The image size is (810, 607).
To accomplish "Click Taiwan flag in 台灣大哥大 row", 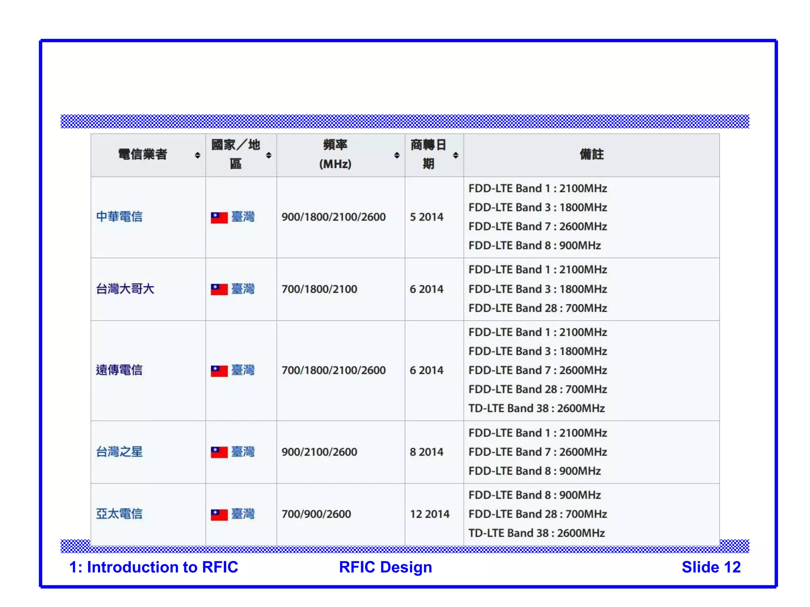I will [x=219, y=289].
